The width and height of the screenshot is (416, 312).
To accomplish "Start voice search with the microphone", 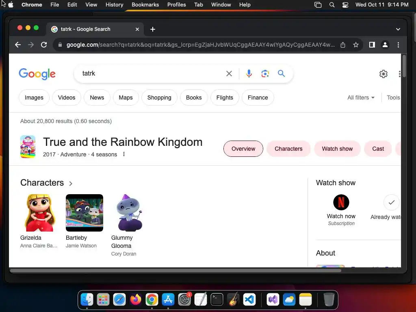I will click(x=249, y=74).
